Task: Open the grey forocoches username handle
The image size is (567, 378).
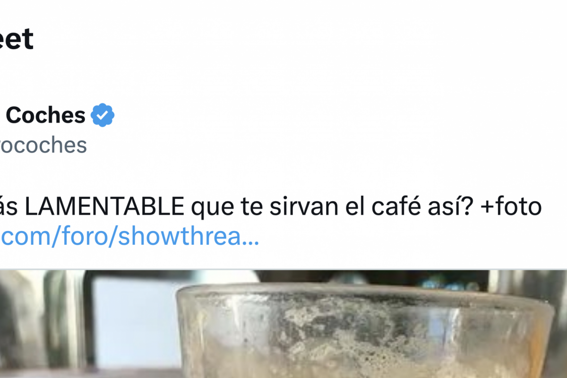Action: (x=43, y=146)
